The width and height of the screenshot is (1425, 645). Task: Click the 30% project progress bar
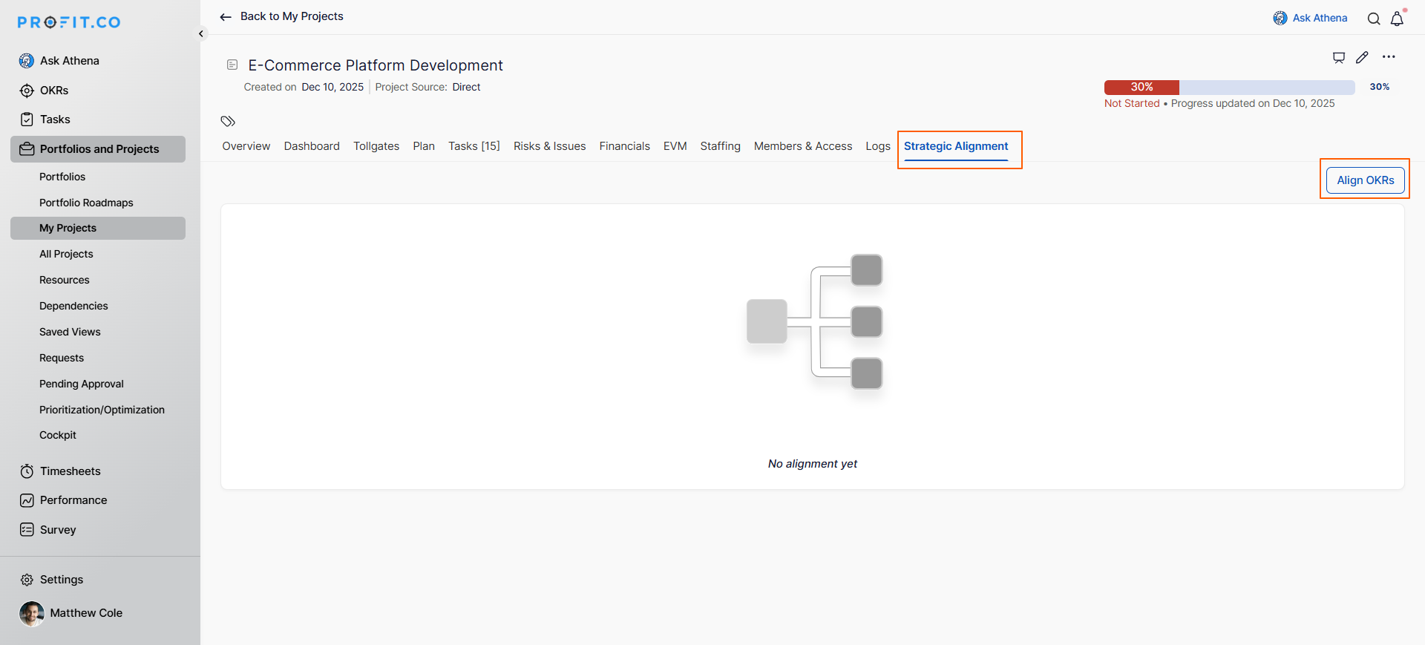coord(1230,87)
